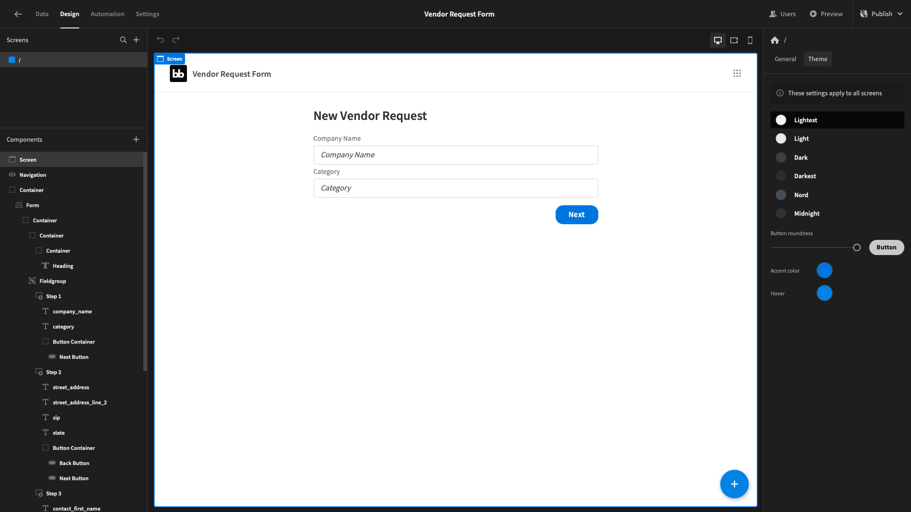Select the zip field component

click(72, 418)
